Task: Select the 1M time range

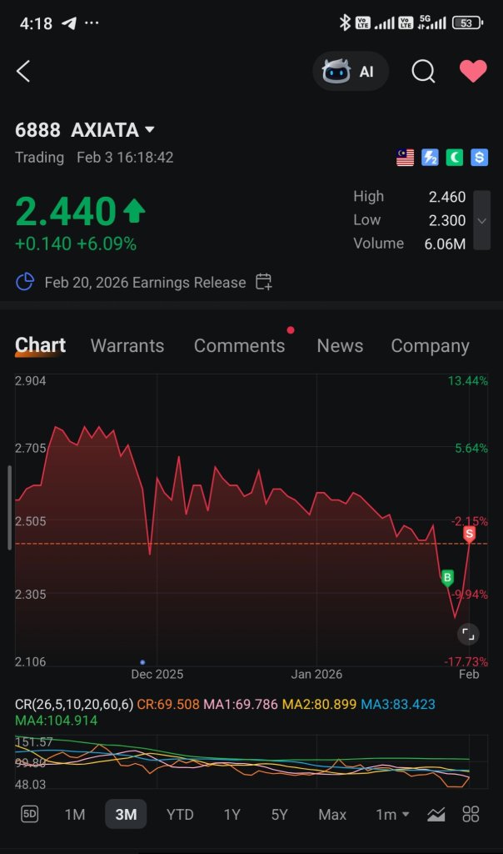Action: (74, 814)
